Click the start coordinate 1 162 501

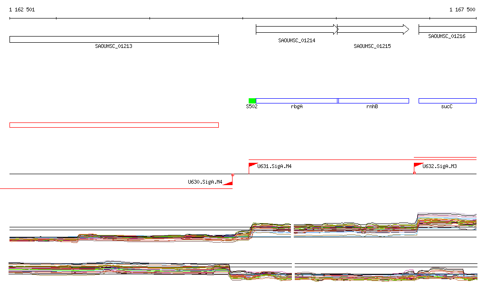pos(22,9)
